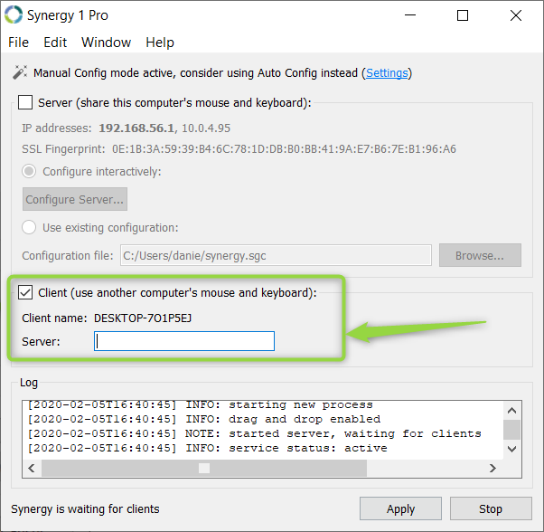
Task: Click the log scroll right arrow
Action: pyautogui.click(x=492, y=469)
